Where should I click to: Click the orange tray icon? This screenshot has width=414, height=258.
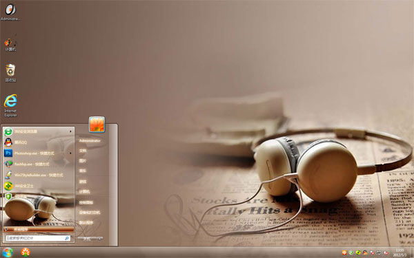coord(344,252)
